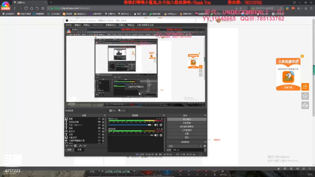
Task: Go back in the browser
Action: click(15, 8)
